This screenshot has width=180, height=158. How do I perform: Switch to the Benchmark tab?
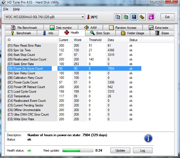tap(21, 33)
